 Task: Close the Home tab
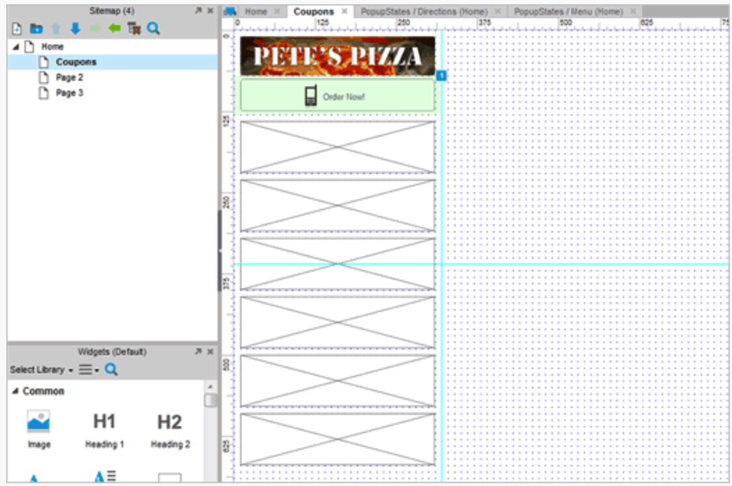[x=278, y=11]
